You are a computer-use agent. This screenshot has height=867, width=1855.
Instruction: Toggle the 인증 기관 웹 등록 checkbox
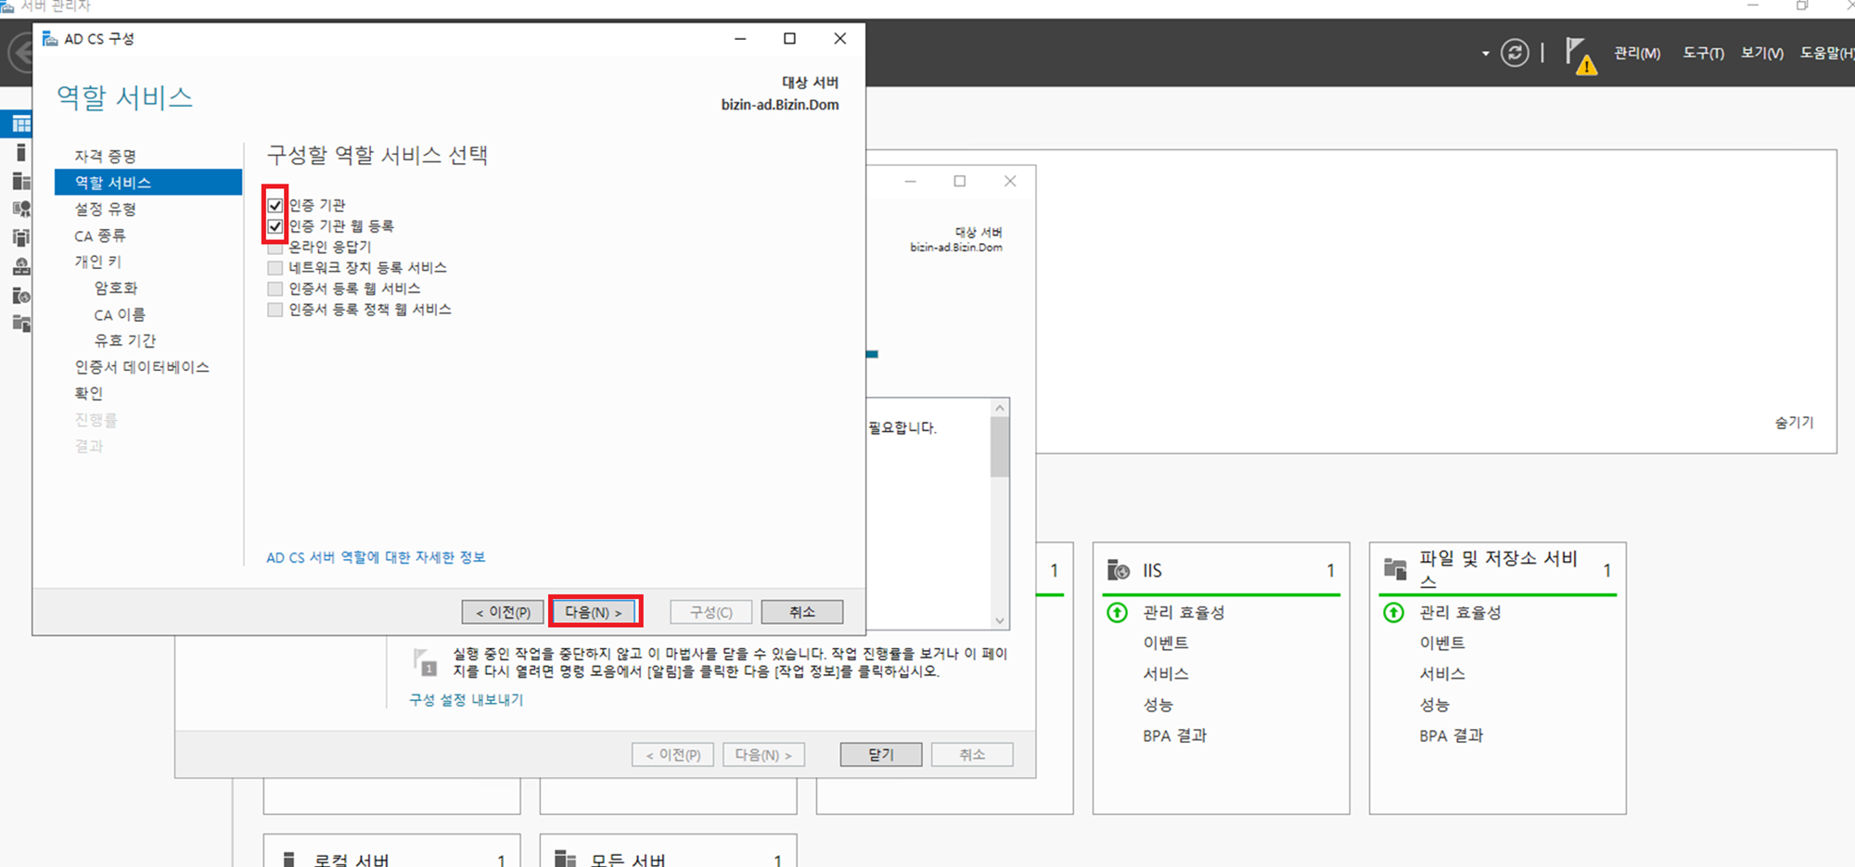275,226
